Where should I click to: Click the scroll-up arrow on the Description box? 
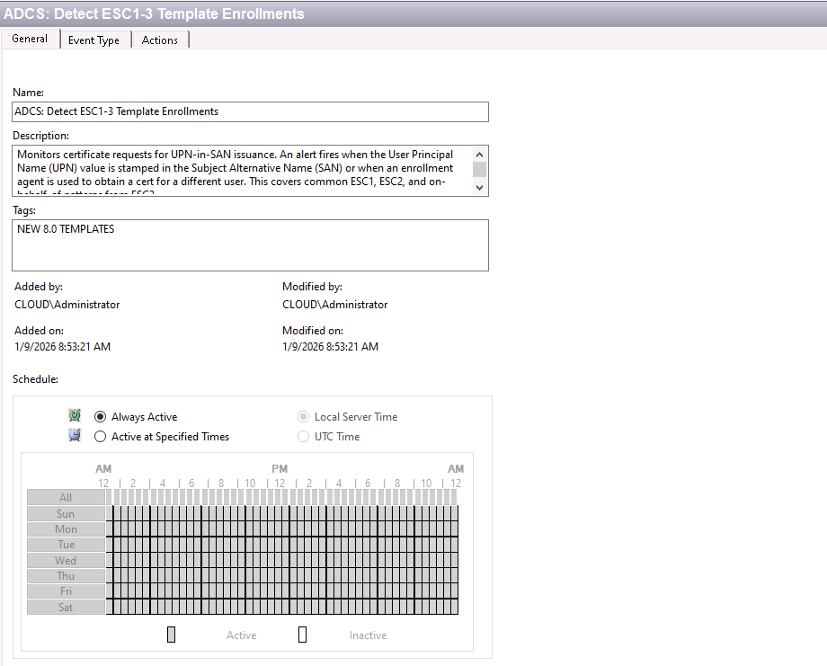tap(480, 152)
